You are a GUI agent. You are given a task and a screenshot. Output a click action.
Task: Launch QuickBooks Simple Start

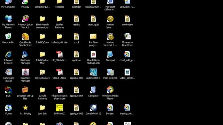tap(25, 36)
